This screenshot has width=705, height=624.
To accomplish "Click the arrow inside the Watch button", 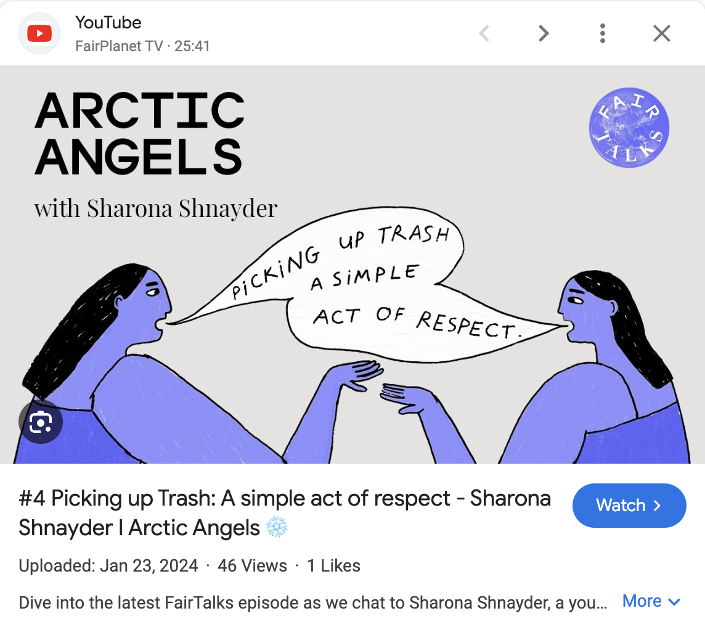I will click(657, 506).
